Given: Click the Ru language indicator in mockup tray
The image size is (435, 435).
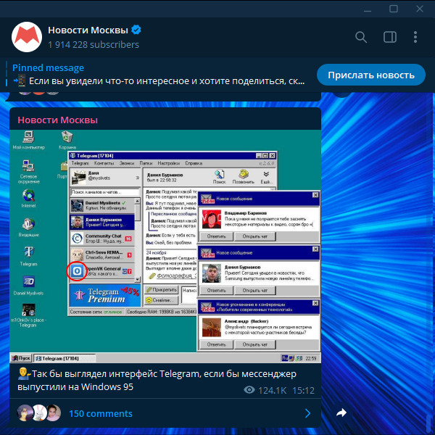Looking at the screenshot, I should pos(285,358).
